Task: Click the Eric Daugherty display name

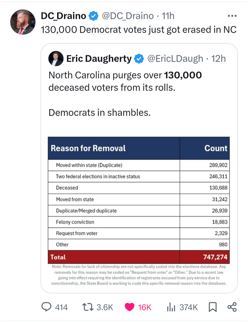Action: click(99, 59)
